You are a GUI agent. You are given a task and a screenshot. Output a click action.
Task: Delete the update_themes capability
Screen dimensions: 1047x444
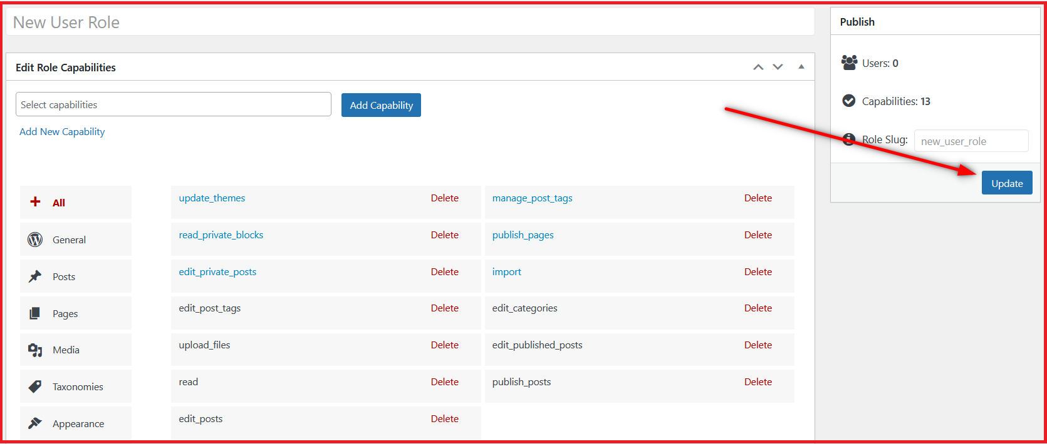[444, 198]
